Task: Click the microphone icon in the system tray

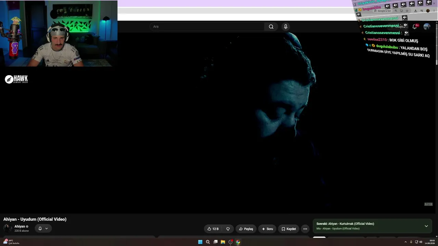Action: click(x=411, y=242)
